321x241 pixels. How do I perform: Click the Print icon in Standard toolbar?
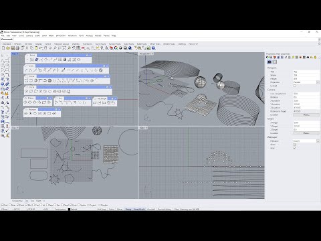tap(17, 48)
